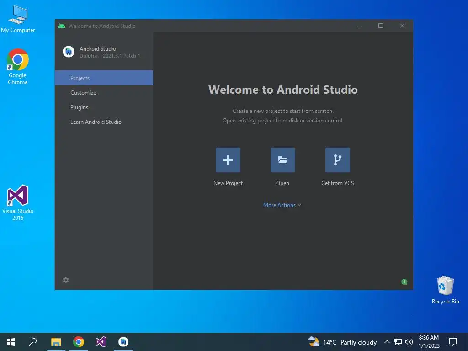Maximize the Android Studio welcome window

point(381,26)
